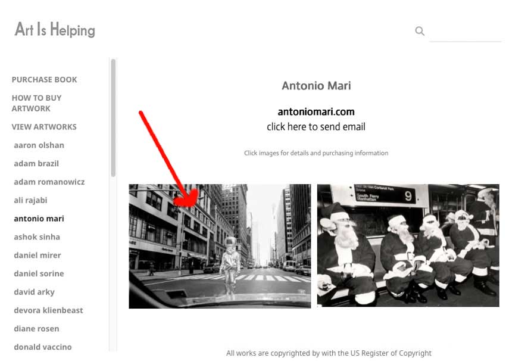Select adam romanowicz from artist list
506x361 pixels.
(49, 182)
